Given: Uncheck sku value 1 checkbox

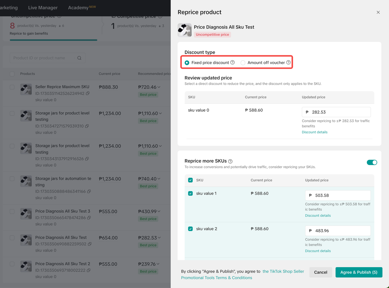Looking at the screenshot, I should tap(191, 193).
